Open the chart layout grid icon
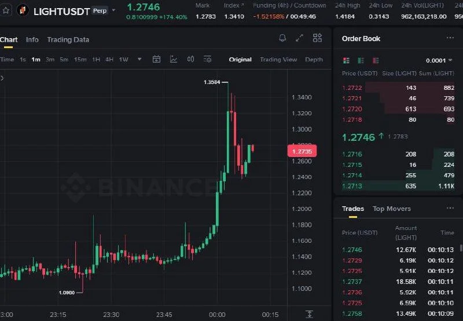This screenshot has width=463, height=321. pyautogui.click(x=317, y=38)
